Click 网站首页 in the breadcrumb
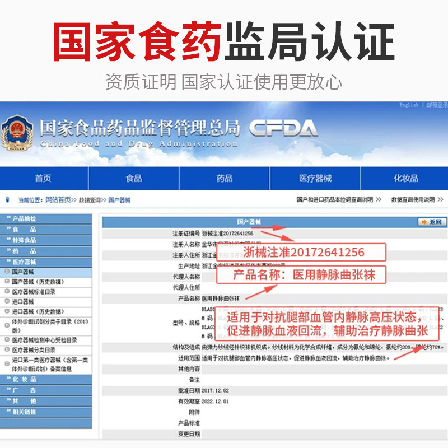The height and width of the screenshot is (448, 448). pos(58,200)
